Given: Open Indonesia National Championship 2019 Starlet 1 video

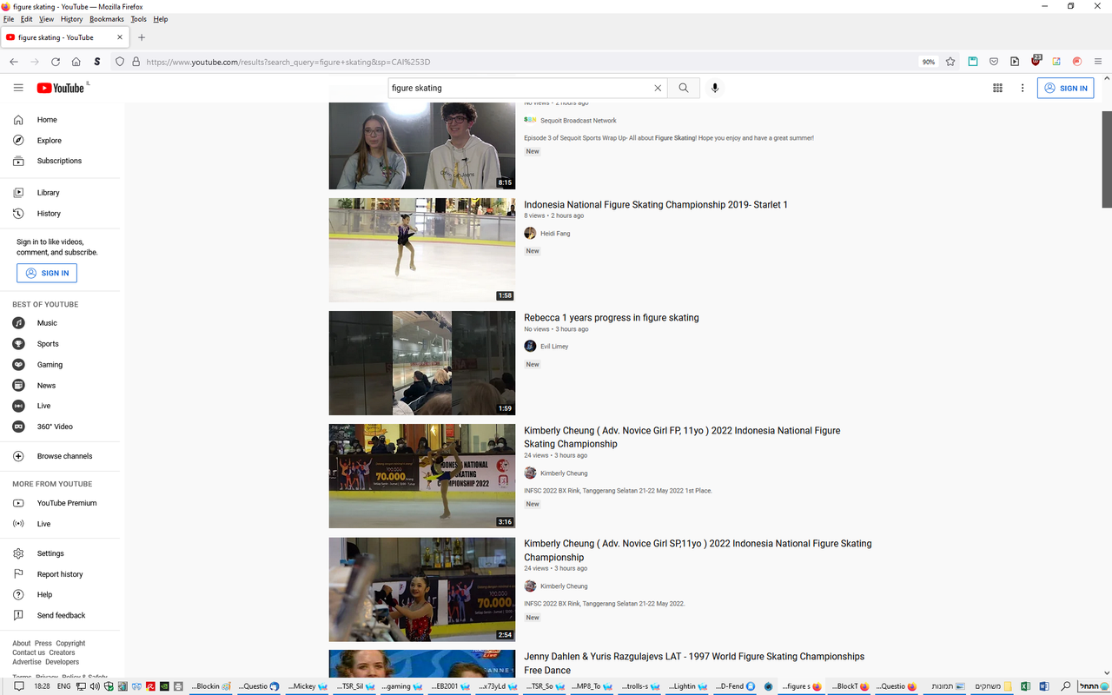Looking at the screenshot, I should tap(656, 205).
